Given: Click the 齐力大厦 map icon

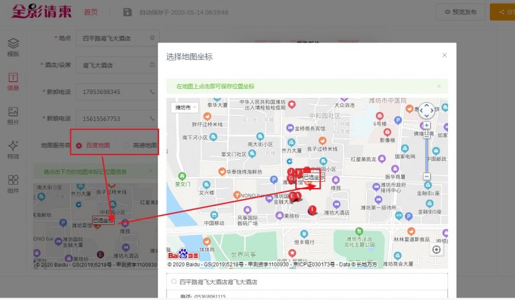Looking at the screenshot, I should [292, 142].
